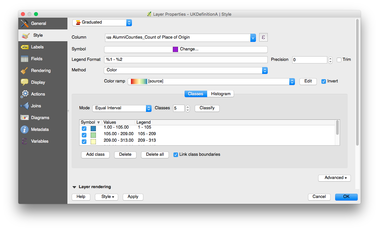
Task: Open the Mode dropdown set to Equal Interval
Action: pos(122,108)
